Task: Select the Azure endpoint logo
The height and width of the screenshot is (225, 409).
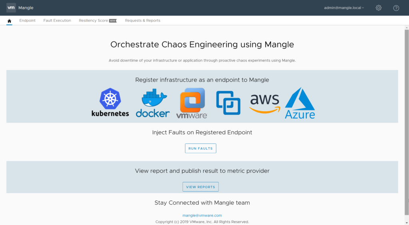Action: pos(300,103)
